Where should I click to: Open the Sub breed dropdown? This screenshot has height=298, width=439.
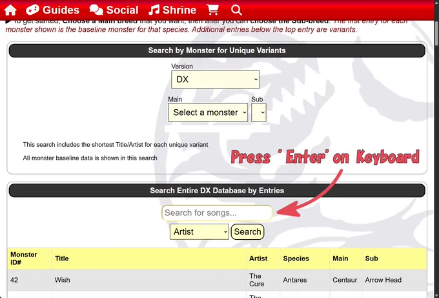[x=259, y=112]
